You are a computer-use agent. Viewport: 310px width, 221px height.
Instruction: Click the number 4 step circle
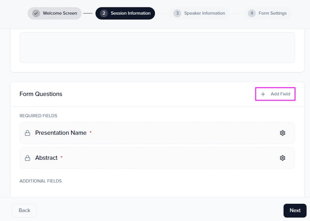point(251,13)
